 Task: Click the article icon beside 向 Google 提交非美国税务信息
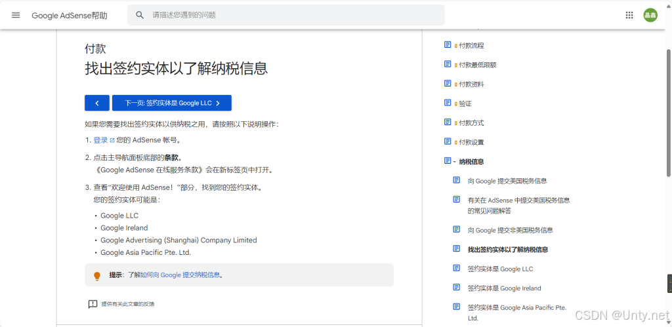(457, 229)
